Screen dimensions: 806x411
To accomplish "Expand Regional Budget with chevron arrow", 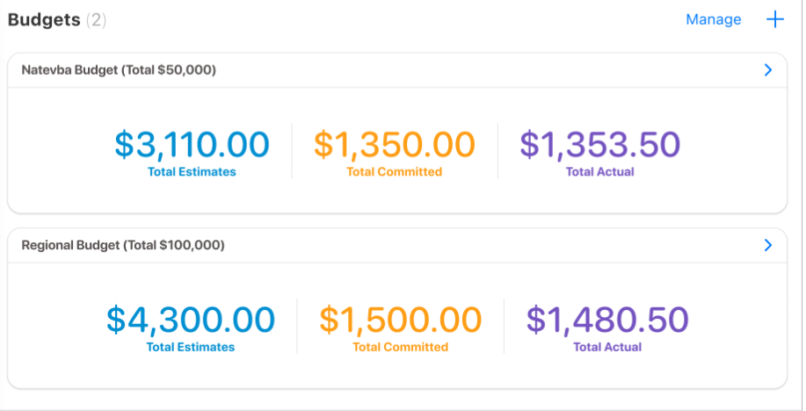I will [768, 245].
